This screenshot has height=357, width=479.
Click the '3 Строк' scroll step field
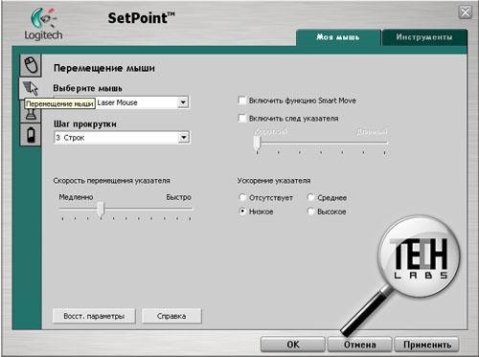click(122, 138)
